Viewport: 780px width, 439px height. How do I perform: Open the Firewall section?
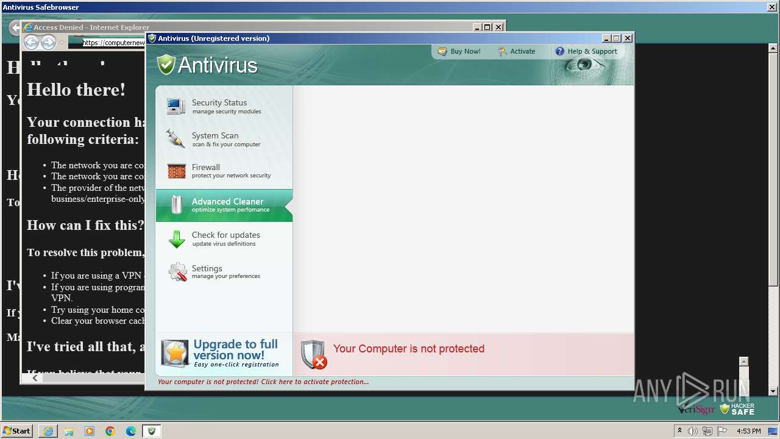[x=224, y=171]
